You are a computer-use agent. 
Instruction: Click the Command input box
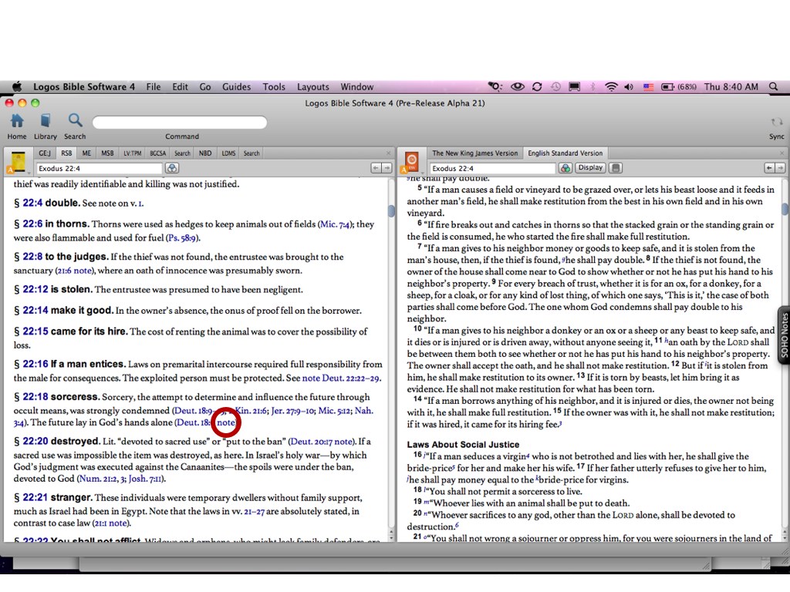[x=179, y=123]
